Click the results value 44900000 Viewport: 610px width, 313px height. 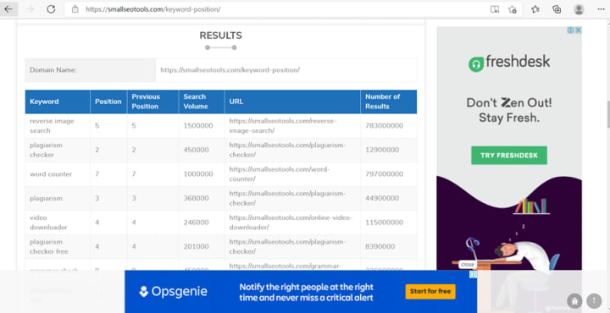pyautogui.click(x=382, y=198)
